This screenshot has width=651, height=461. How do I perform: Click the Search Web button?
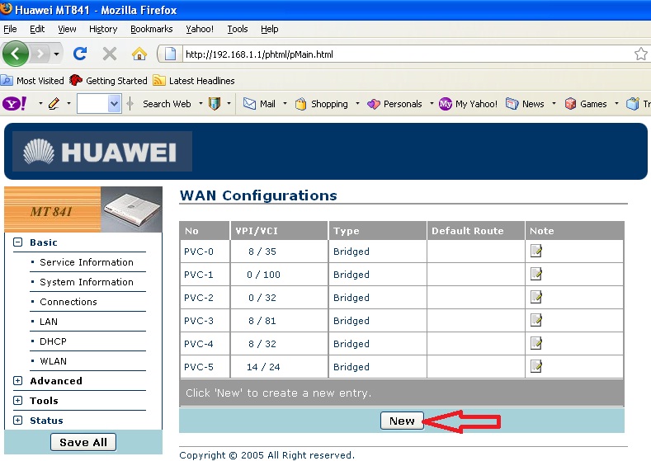coord(167,104)
